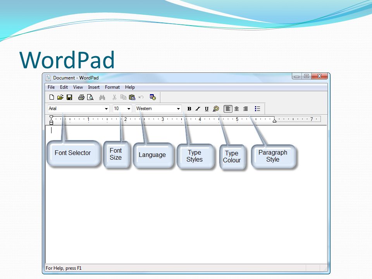Open the text color palette icon
Viewport: 372px width, 279px height.
pyautogui.click(x=216, y=108)
